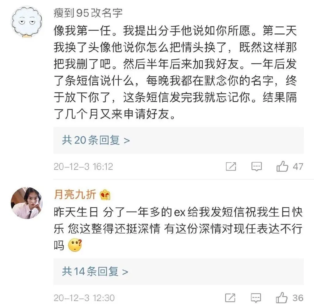Click the crown badge beside 月亮九折
This screenshot has width=314, height=308.
click(x=105, y=195)
